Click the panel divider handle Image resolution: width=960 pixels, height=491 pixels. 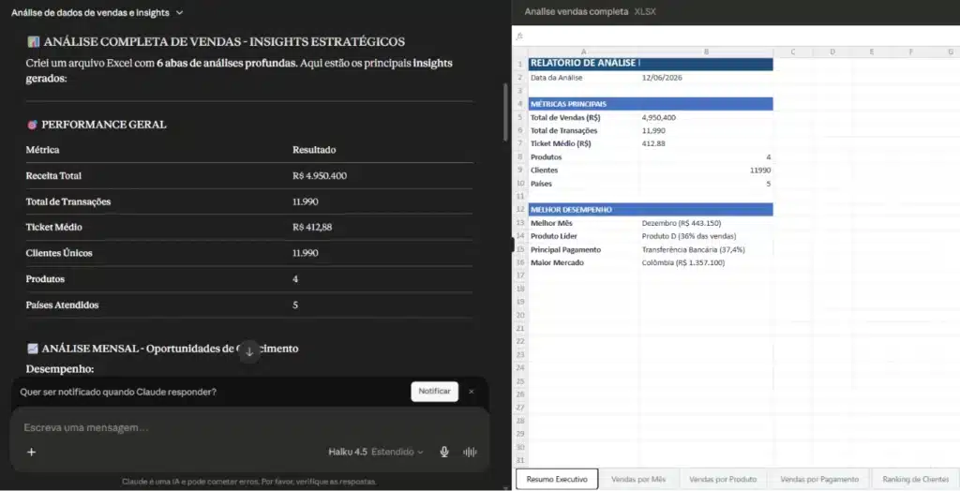click(513, 245)
